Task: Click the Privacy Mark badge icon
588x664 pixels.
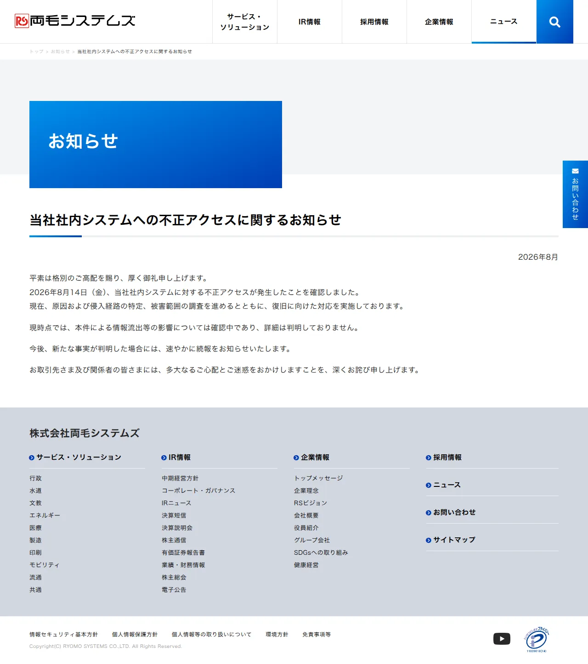Action: coord(536,640)
